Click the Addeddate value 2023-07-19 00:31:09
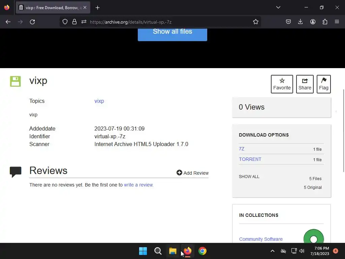Viewport: 345px width, 259px height. tap(120, 128)
